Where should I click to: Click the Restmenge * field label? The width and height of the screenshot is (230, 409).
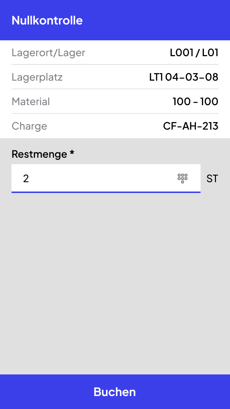coord(43,154)
